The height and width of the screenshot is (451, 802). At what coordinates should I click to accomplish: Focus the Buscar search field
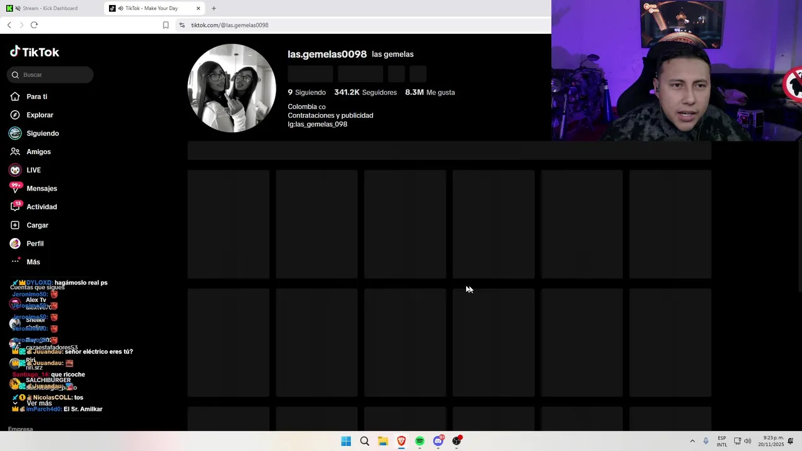(x=50, y=75)
